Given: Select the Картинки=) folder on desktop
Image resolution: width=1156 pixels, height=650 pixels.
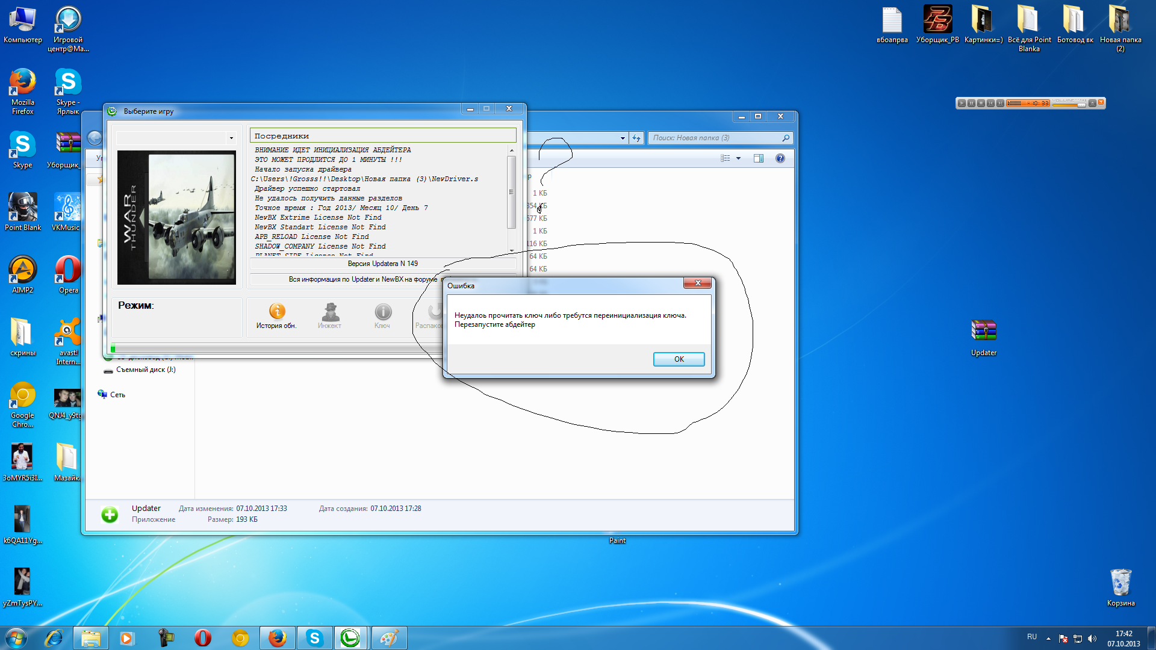Looking at the screenshot, I should [983, 24].
